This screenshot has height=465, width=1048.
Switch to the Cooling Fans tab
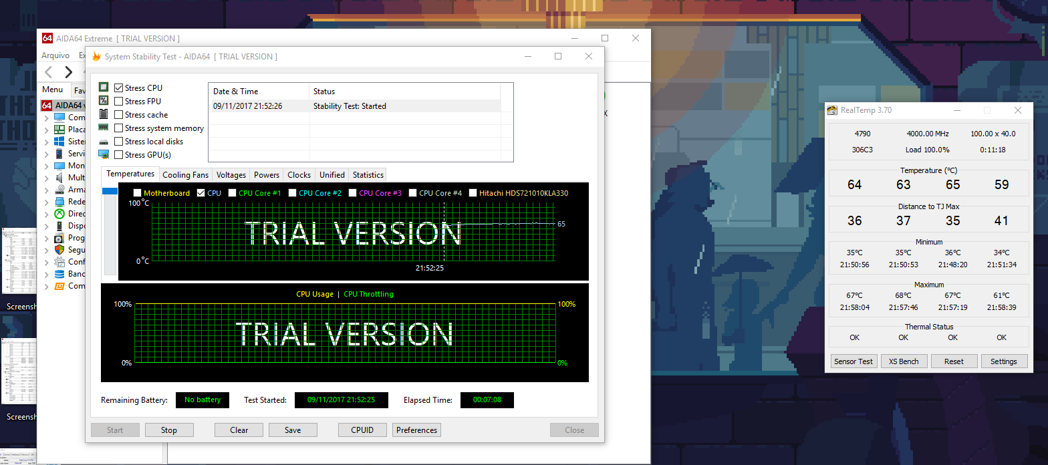186,174
